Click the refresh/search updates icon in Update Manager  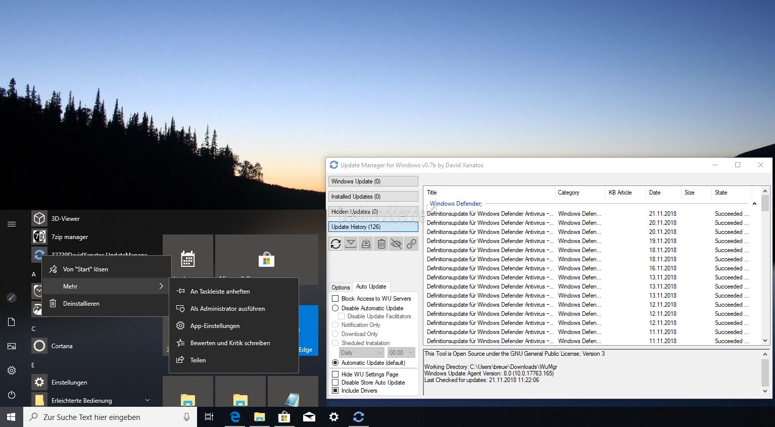pos(335,244)
